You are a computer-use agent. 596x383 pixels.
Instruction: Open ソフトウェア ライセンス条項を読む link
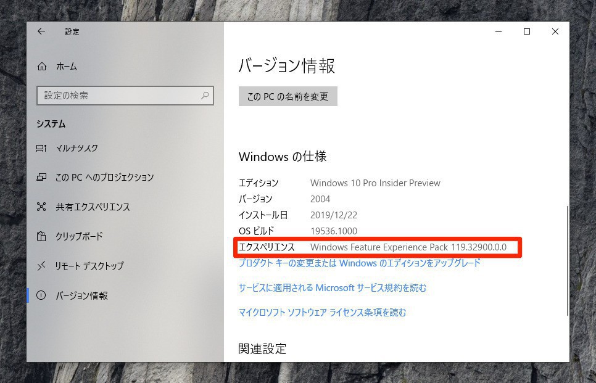point(322,312)
